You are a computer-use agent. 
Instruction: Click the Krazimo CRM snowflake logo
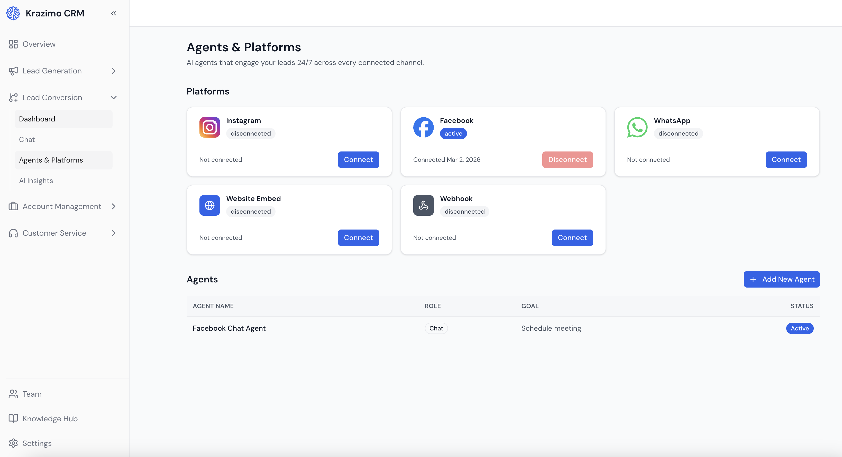[13, 13]
